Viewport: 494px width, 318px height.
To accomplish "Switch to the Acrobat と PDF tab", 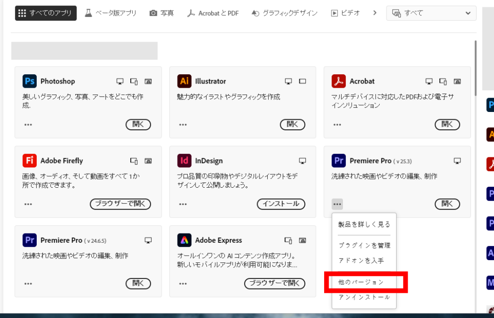I will (x=213, y=13).
